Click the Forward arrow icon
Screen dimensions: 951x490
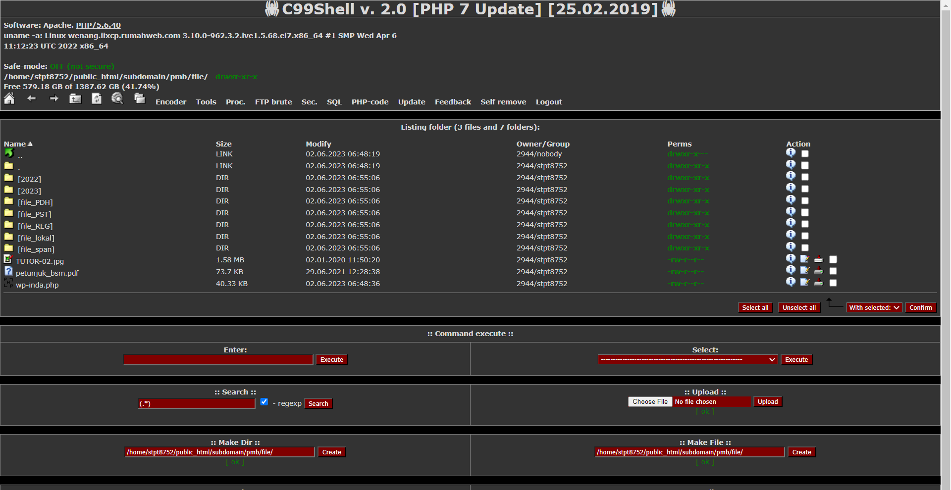54,98
